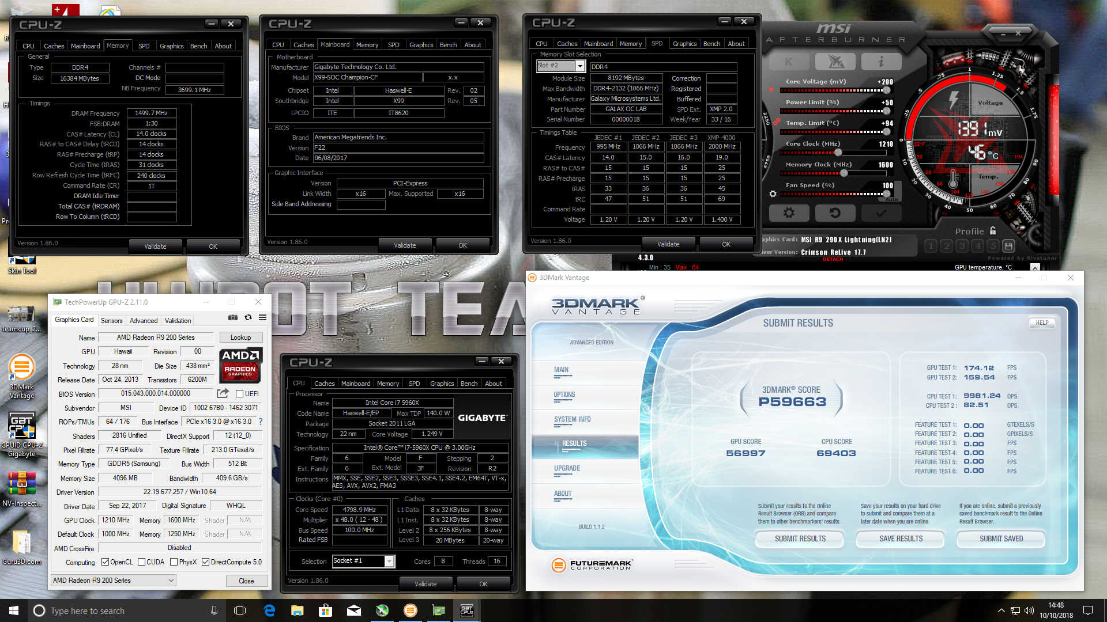Screen dimensions: 1107x622
Task: Open File Explorer from the taskbar
Action: (x=297, y=610)
